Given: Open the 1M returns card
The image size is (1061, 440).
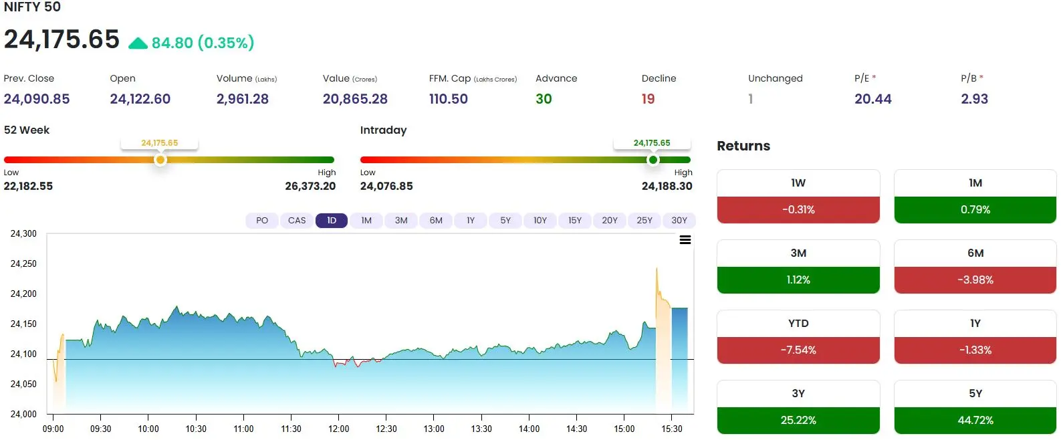Looking at the screenshot, I should click(975, 197).
